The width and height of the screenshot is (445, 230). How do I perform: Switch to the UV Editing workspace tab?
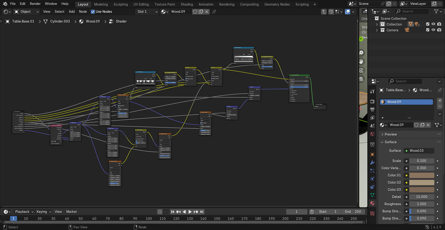(141, 4)
